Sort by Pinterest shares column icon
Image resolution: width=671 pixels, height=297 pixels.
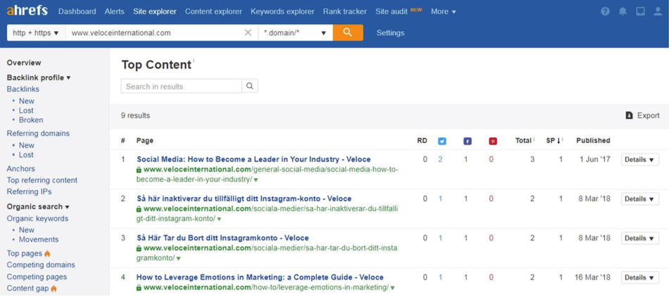pyautogui.click(x=493, y=141)
